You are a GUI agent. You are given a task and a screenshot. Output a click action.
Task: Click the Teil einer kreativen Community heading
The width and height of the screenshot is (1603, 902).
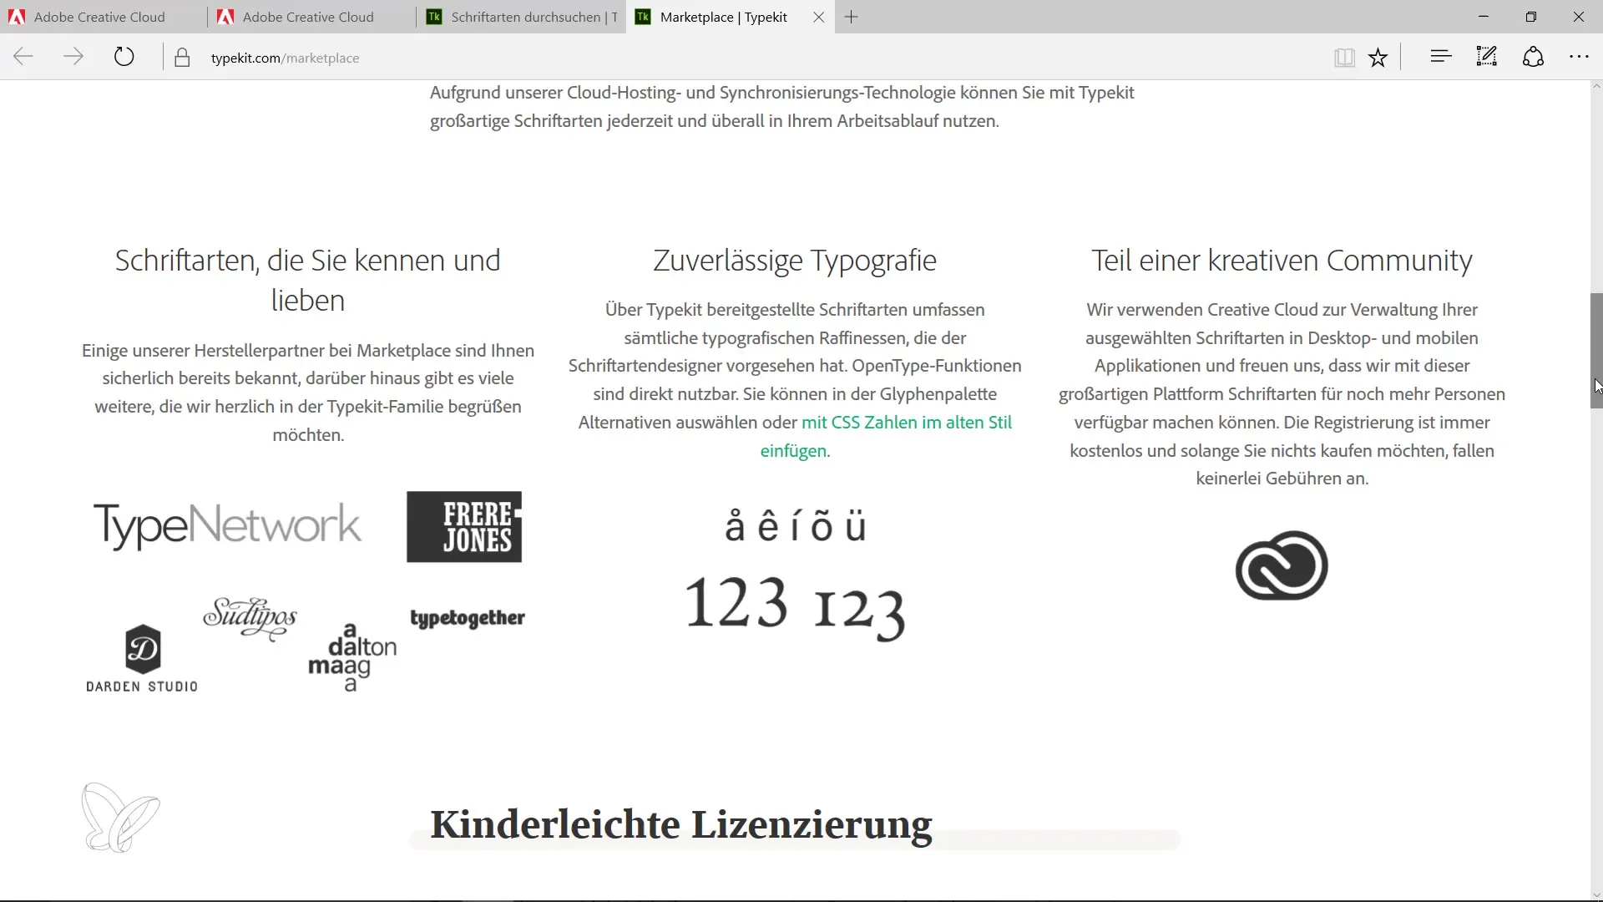point(1282,261)
